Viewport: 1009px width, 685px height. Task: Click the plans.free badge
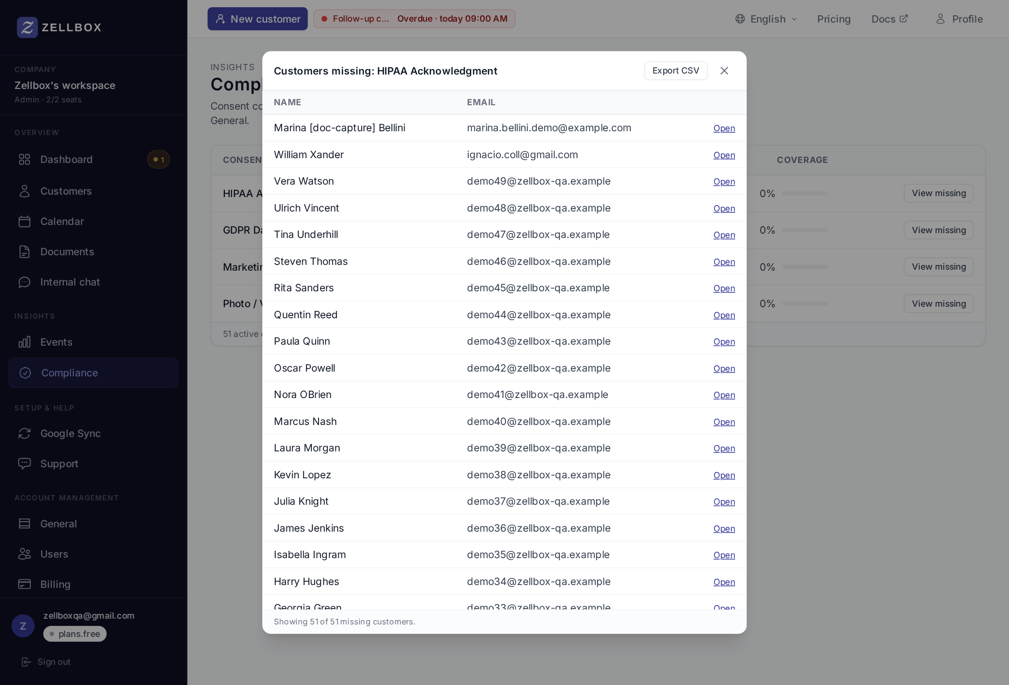coord(75,634)
